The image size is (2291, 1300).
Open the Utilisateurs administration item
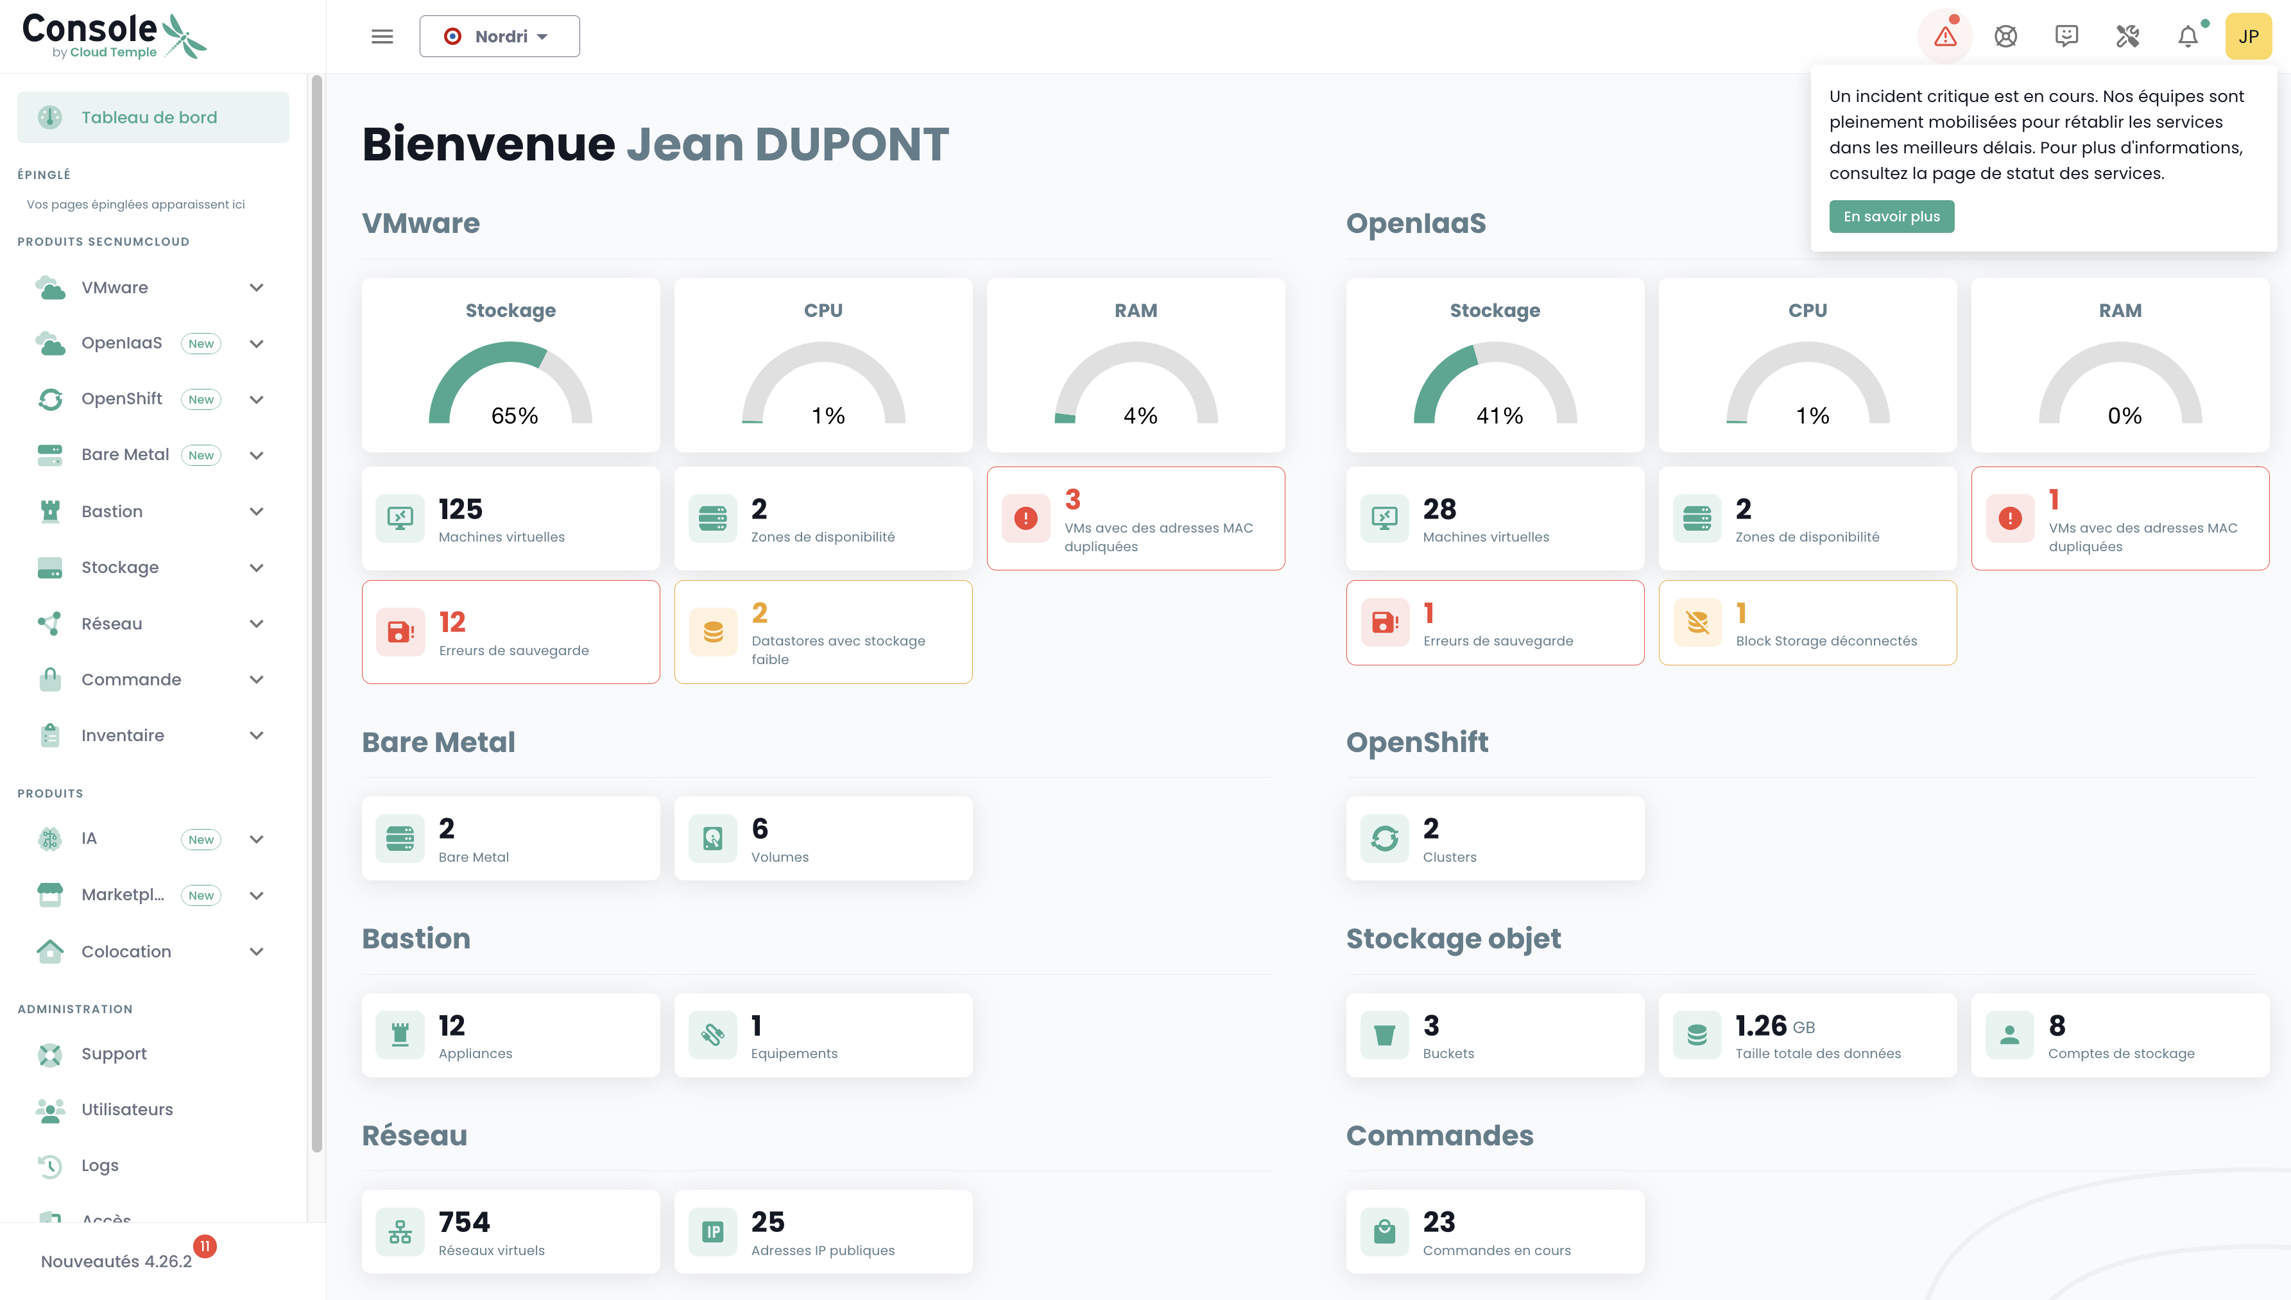coord(127,1109)
